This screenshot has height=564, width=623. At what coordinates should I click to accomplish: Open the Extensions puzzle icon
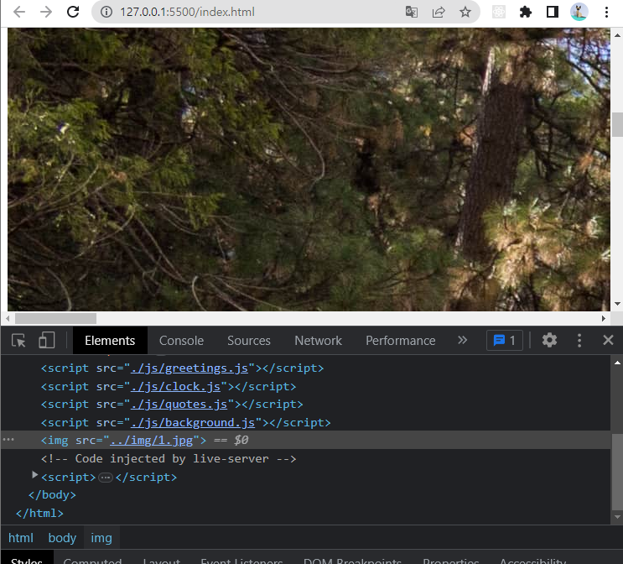point(526,12)
